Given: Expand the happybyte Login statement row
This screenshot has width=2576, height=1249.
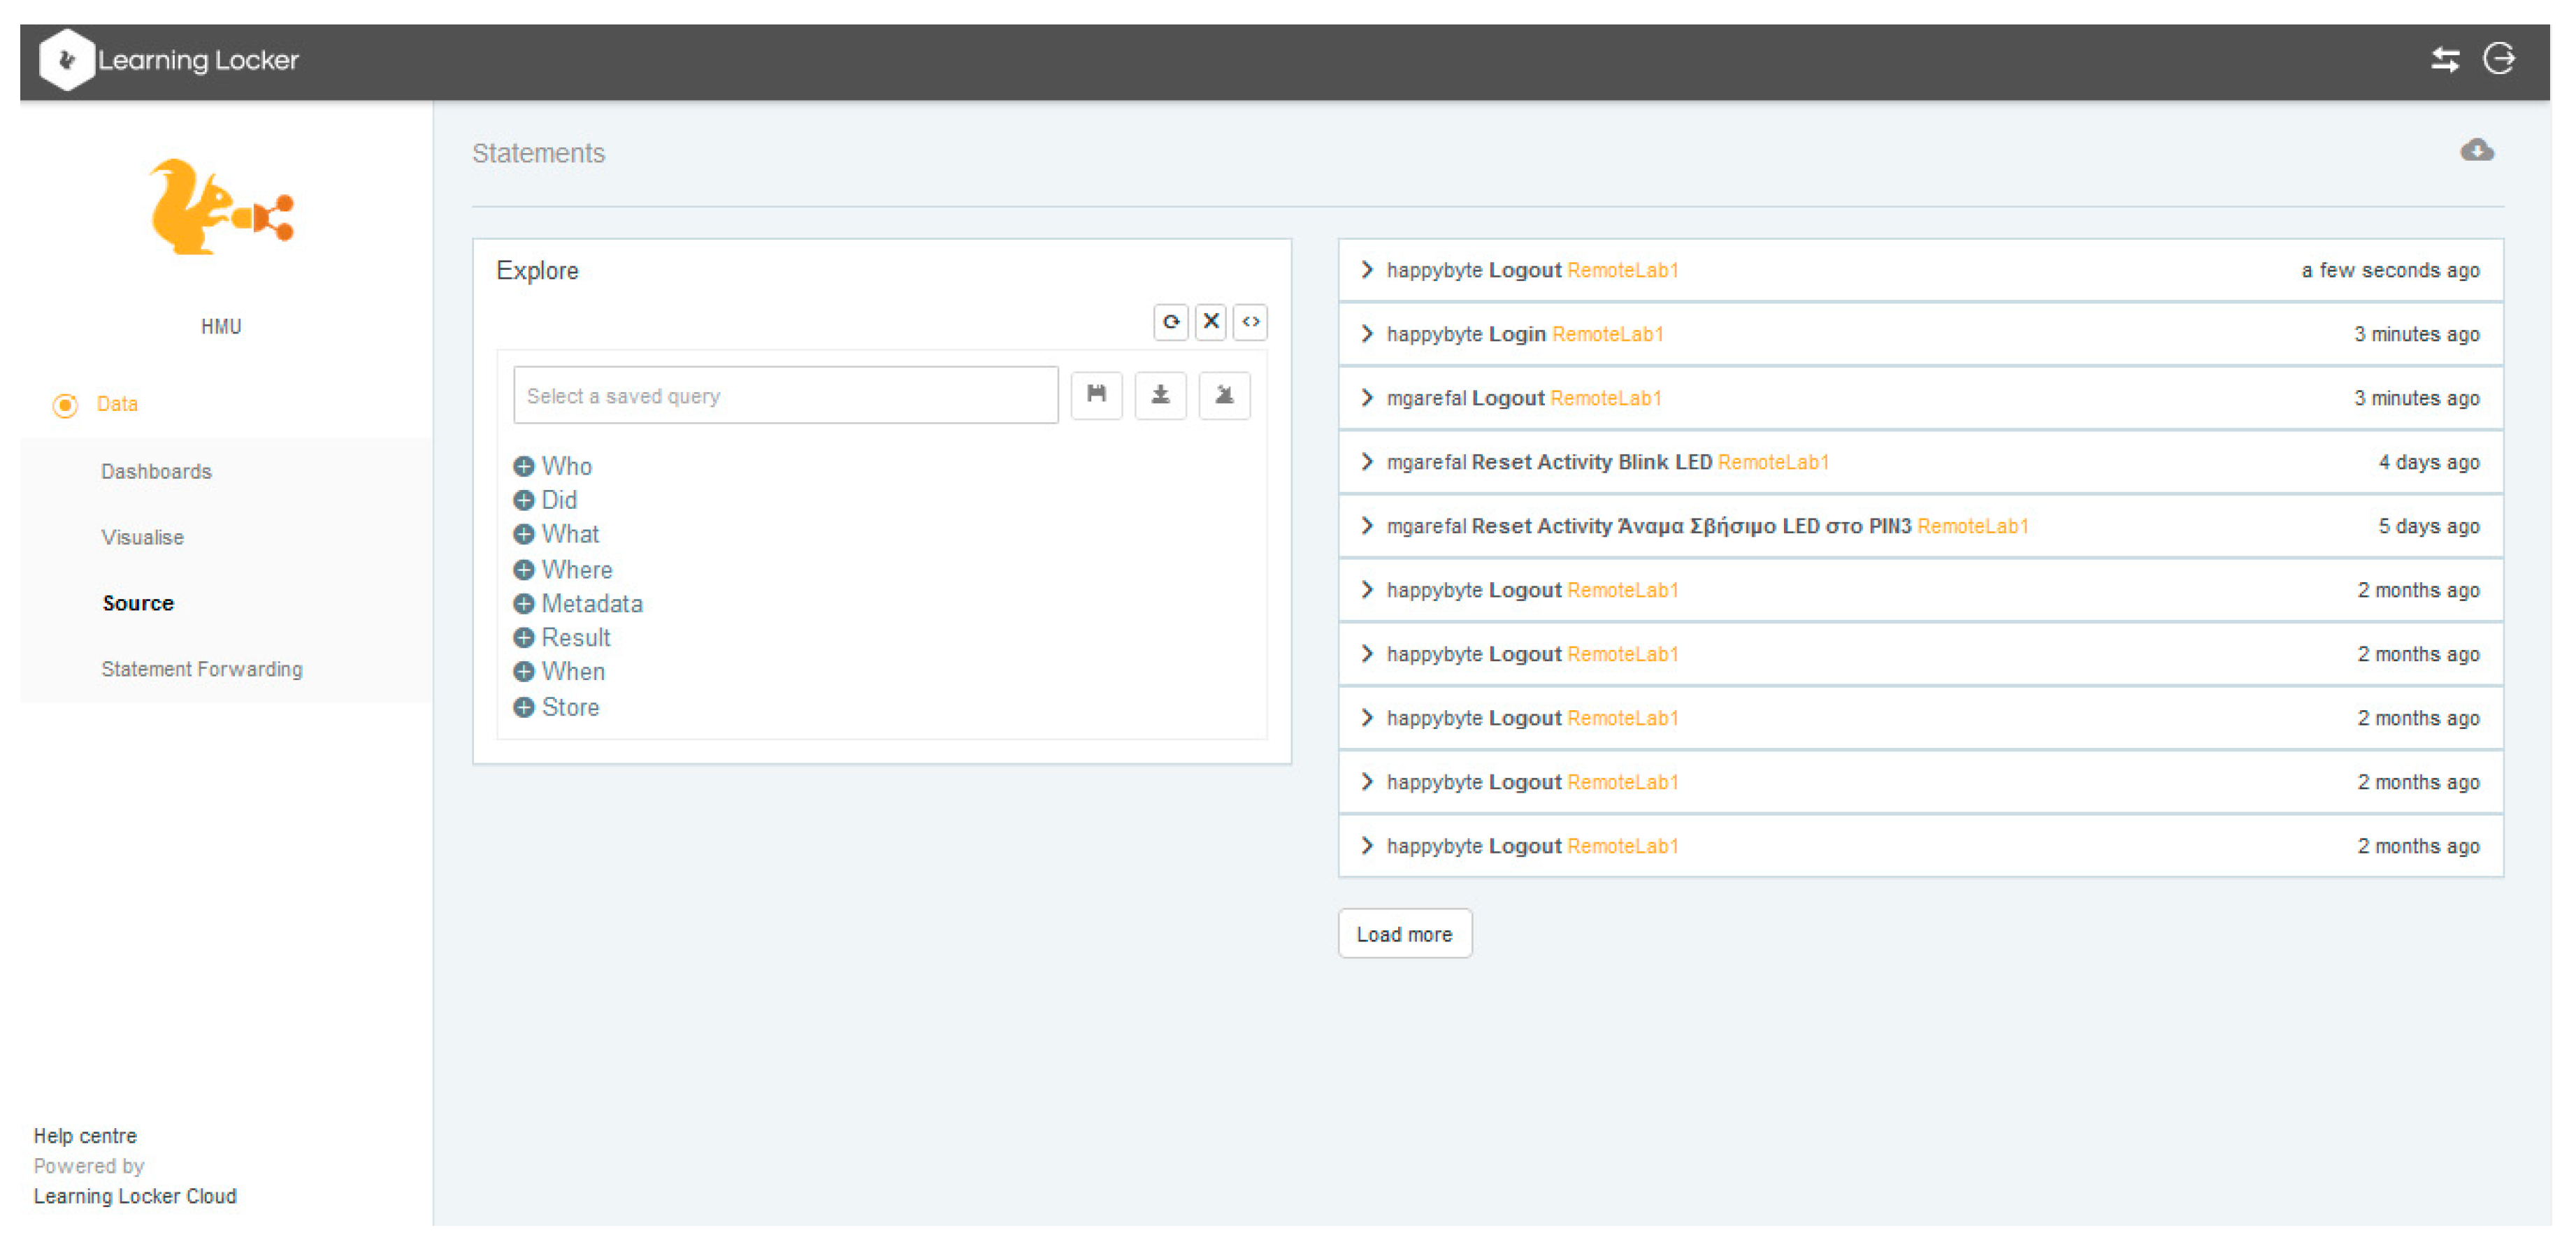Looking at the screenshot, I should pyautogui.click(x=1367, y=334).
